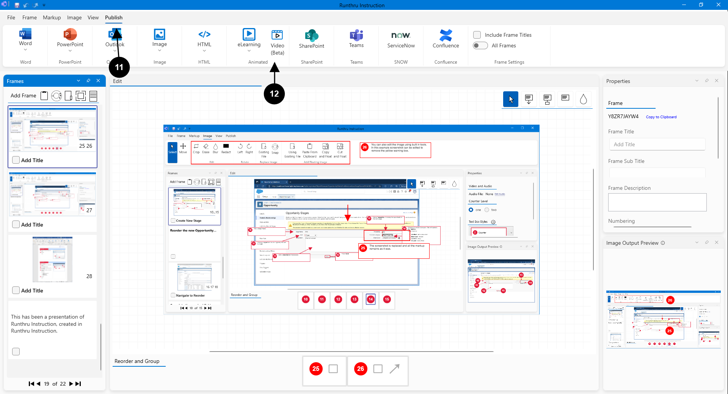Screen dimensions: 728x394
Task: Check the box beside frame 27 title
Action: pyautogui.click(x=16, y=224)
